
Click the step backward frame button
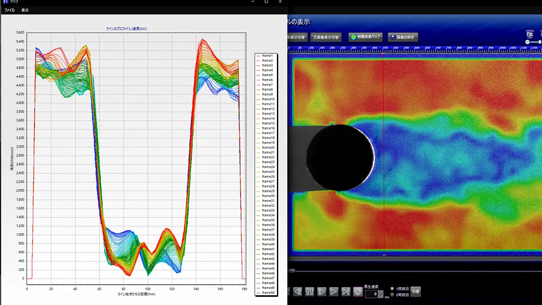point(298,291)
